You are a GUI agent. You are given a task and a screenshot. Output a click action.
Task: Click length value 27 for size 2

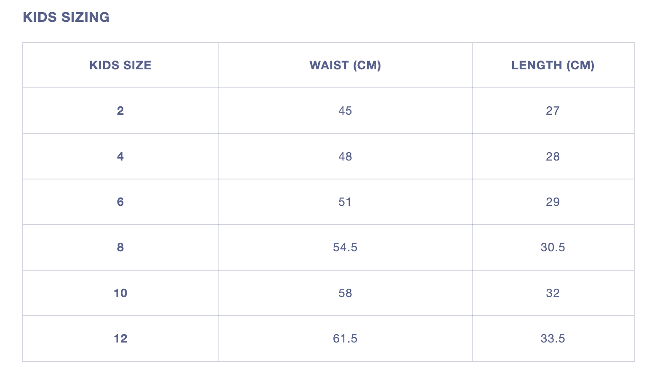553,111
